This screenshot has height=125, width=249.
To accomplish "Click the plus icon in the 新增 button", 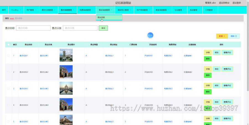I will (x=224, y=36).
